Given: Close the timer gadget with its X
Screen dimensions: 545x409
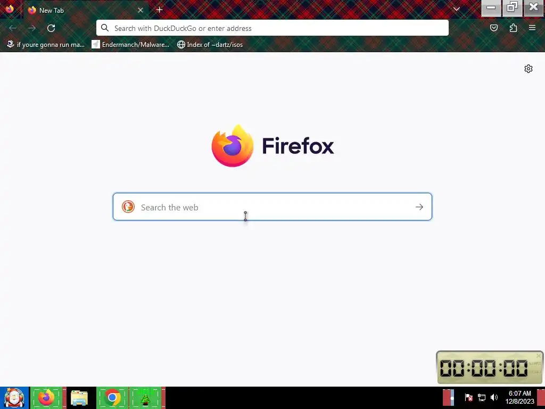Looking at the screenshot, I should (539, 355).
